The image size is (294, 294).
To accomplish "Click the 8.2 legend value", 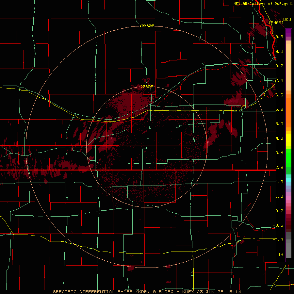I will coord(279,66).
